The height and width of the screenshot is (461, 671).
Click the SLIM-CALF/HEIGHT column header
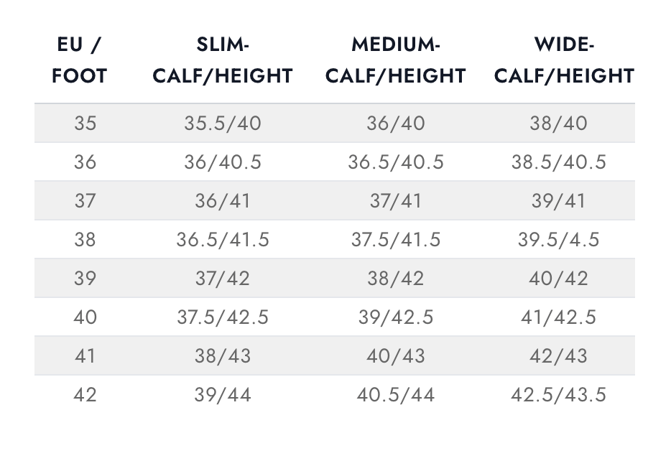click(x=223, y=60)
